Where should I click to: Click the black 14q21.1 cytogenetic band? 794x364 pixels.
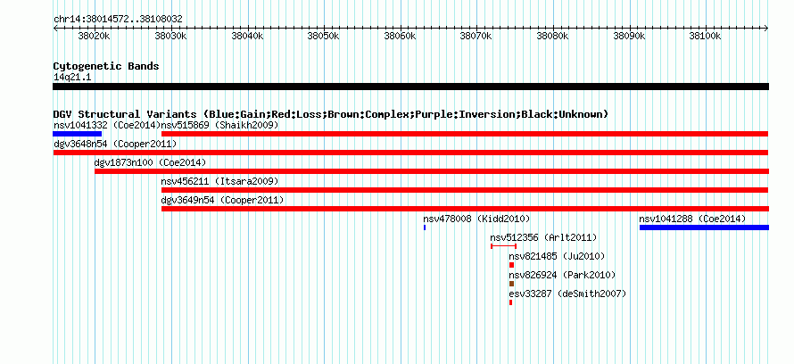coord(410,87)
